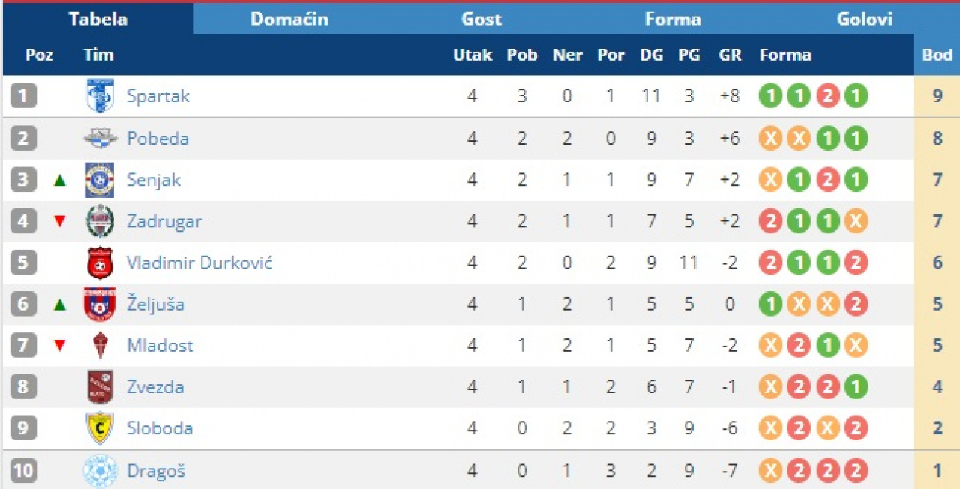Click the Dragoš football logo
This screenshot has height=489, width=960.
tap(100, 471)
